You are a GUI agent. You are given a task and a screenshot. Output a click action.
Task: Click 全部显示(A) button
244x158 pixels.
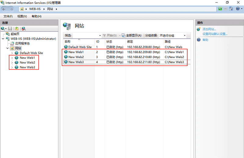131,35
